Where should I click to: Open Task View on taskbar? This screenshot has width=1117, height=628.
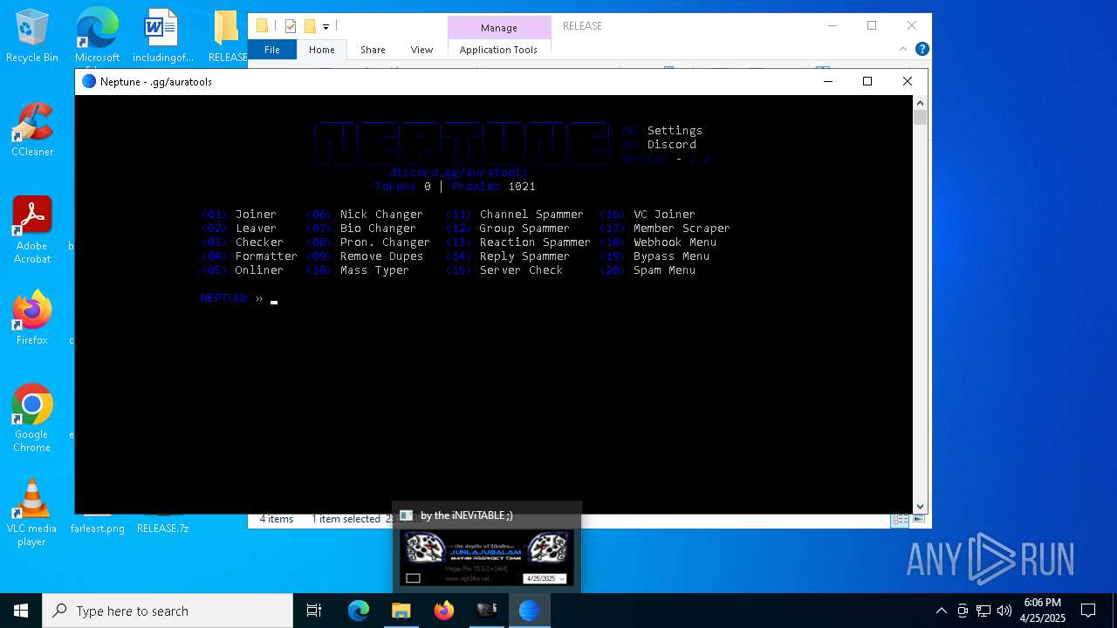[314, 611]
